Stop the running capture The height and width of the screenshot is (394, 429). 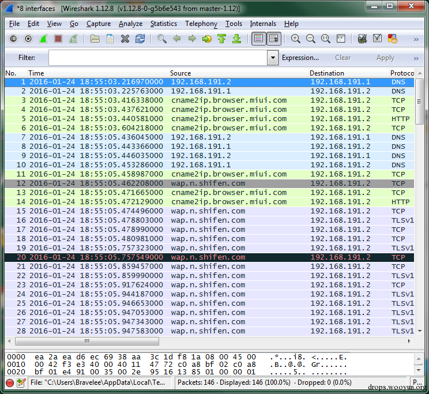[58, 39]
